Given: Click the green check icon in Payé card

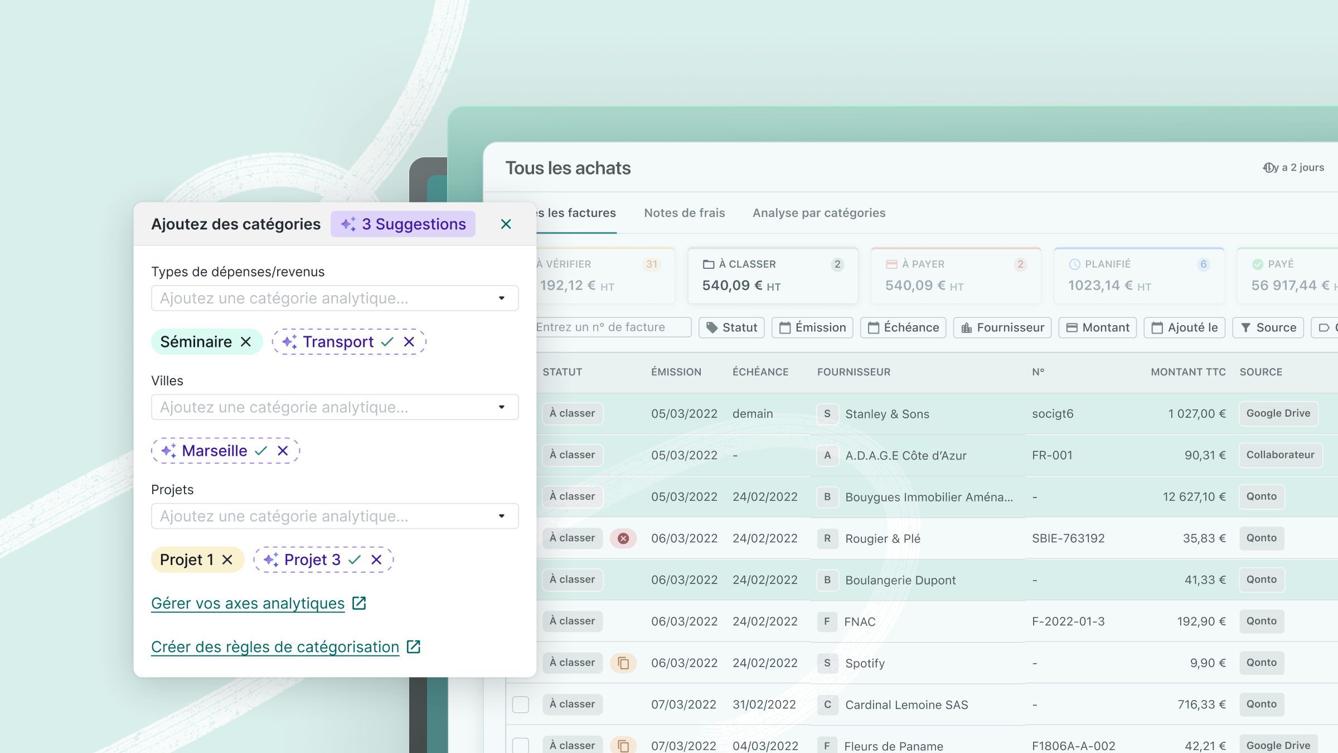Looking at the screenshot, I should (1258, 264).
